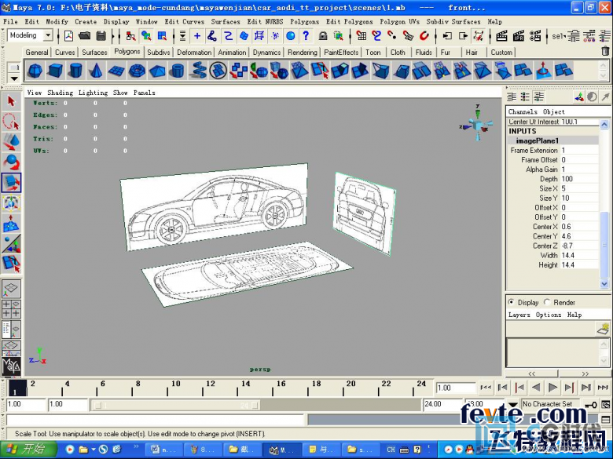Click the Make Live magnet icon
Viewport: 613px width, 459px height.
click(x=424, y=36)
